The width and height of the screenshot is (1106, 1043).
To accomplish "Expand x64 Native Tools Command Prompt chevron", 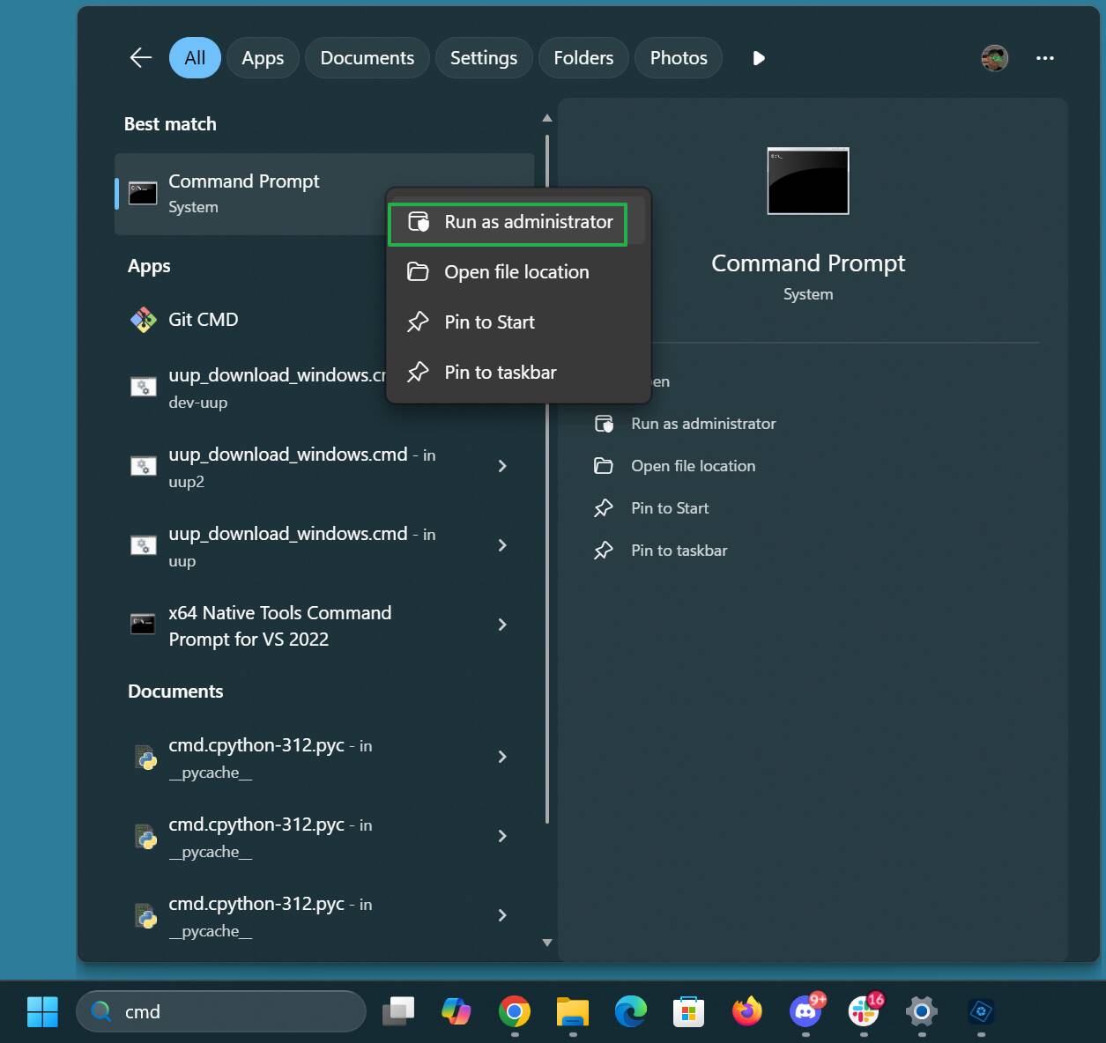I will coord(502,625).
